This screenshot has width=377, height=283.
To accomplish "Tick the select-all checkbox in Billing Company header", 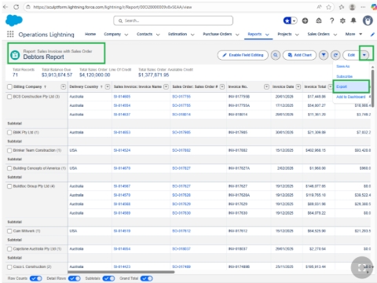I will 9,86.
